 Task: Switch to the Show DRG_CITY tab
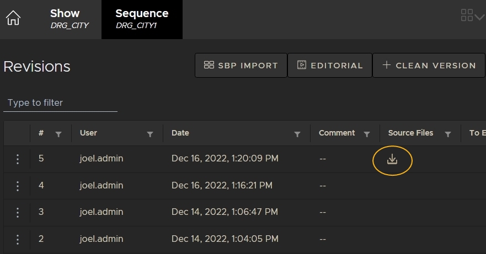[x=69, y=19]
